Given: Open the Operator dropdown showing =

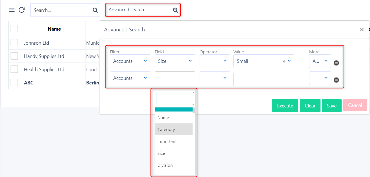Looking at the screenshot, I should [215, 61].
